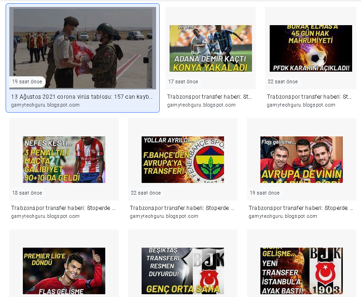Open the 'Premier Lig'e döndü' Ronaldo thumbnail

[x=64, y=271]
